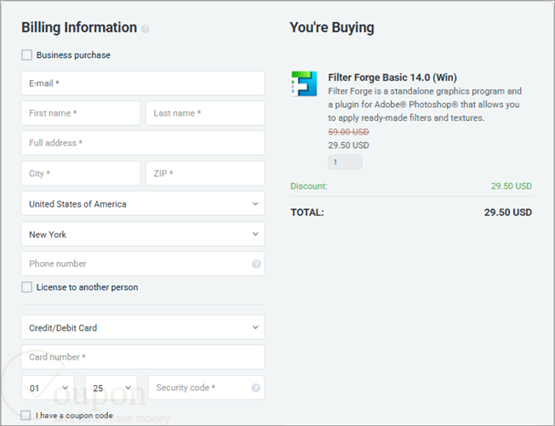Click the Last name field

[x=205, y=113]
